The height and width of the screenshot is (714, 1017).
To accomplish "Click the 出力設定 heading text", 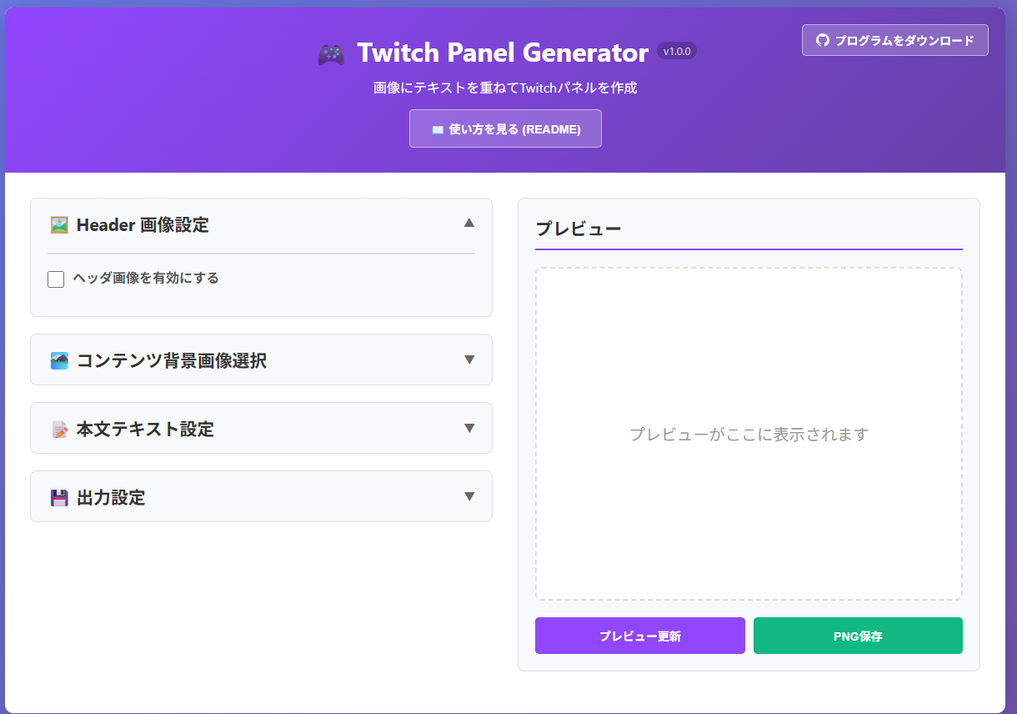I will (x=111, y=498).
